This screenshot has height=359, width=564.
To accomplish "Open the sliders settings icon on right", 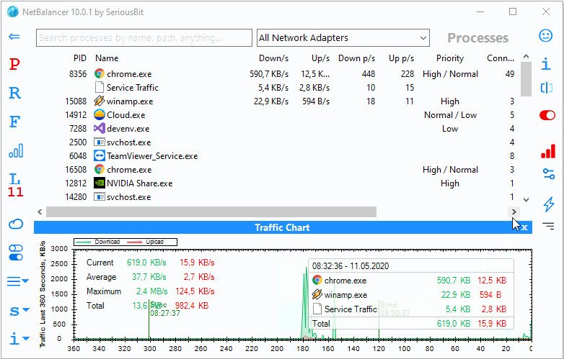I will pyautogui.click(x=548, y=173).
